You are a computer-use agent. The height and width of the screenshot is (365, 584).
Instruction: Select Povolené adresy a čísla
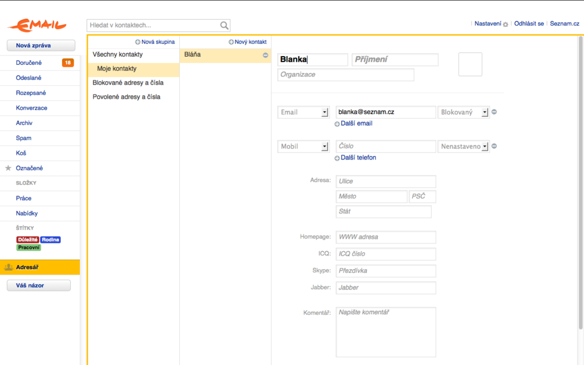[x=133, y=97]
